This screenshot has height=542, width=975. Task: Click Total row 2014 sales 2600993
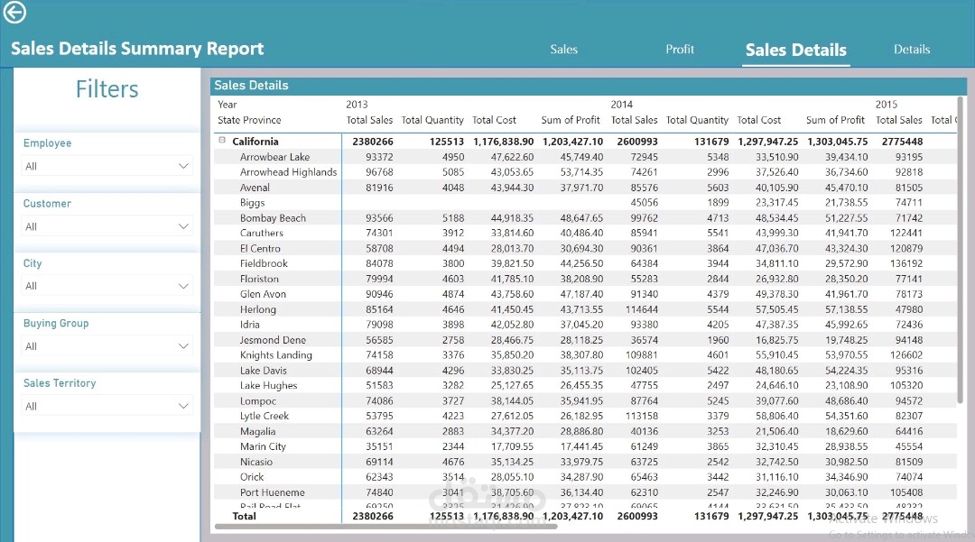(x=637, y=516)
